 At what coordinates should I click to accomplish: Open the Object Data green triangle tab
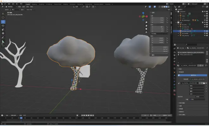[174, 87]
